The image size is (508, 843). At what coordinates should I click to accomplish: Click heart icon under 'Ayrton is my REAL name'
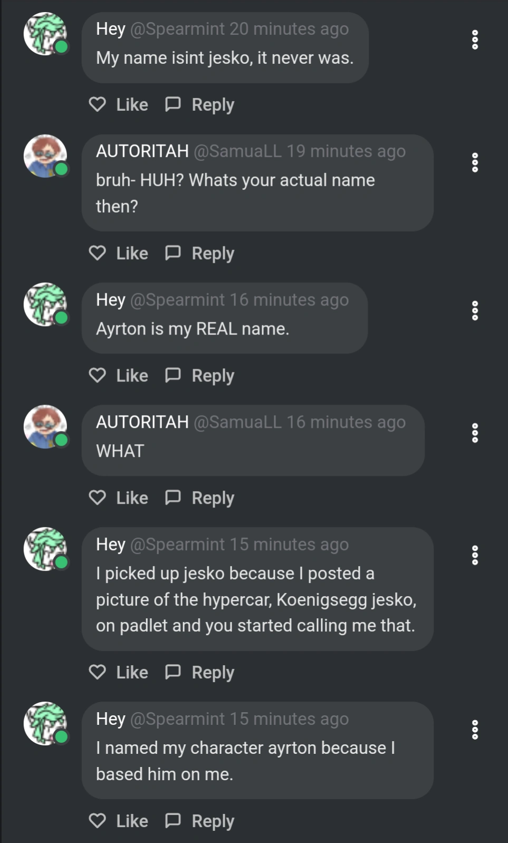coord(98,376)
